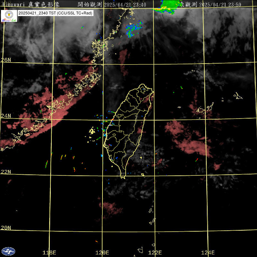Click the 124E longitude label
Screen dimensions: 257x257
pyautogui.click(x=208, y=253)
